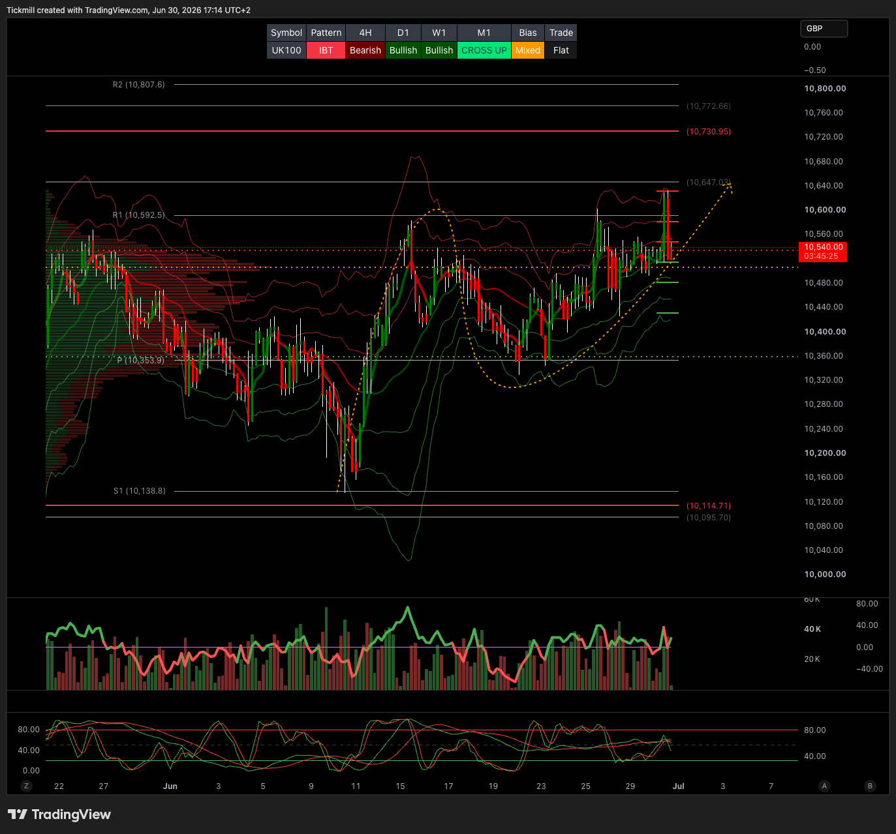The height and width of the screenshot is (834, 896).
Task: Click the Jul date on the time axis
Action: point(679,786)
